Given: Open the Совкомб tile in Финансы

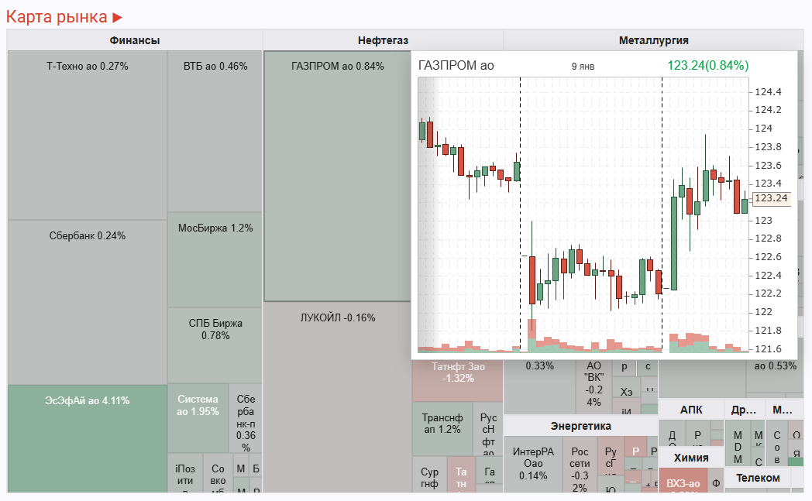Looking at the screenshot, I should pos(218,474).
